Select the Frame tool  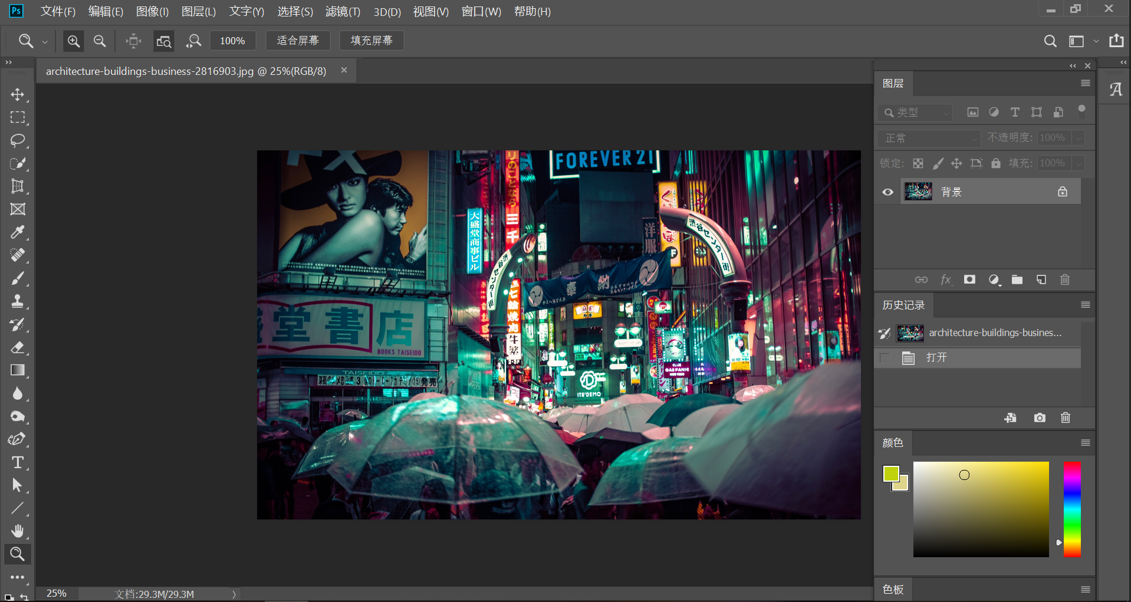coord(18,209)
